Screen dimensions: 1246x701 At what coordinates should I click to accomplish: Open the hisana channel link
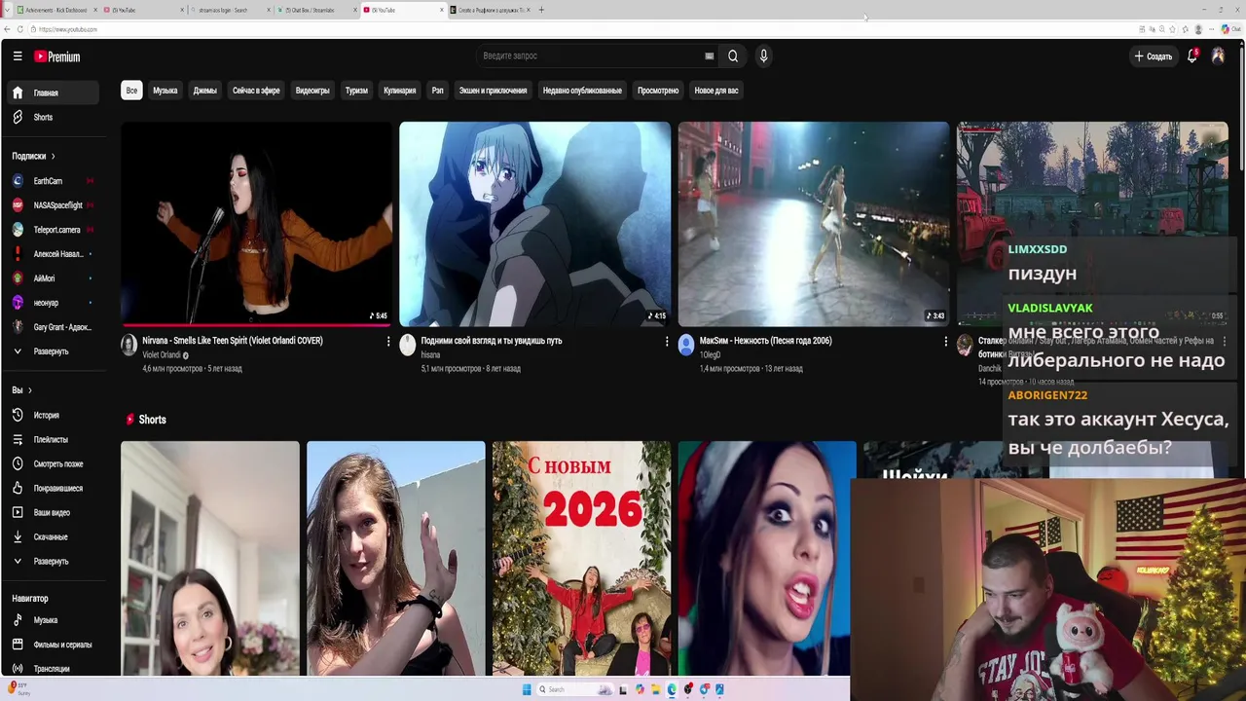(x=431, y=355)
